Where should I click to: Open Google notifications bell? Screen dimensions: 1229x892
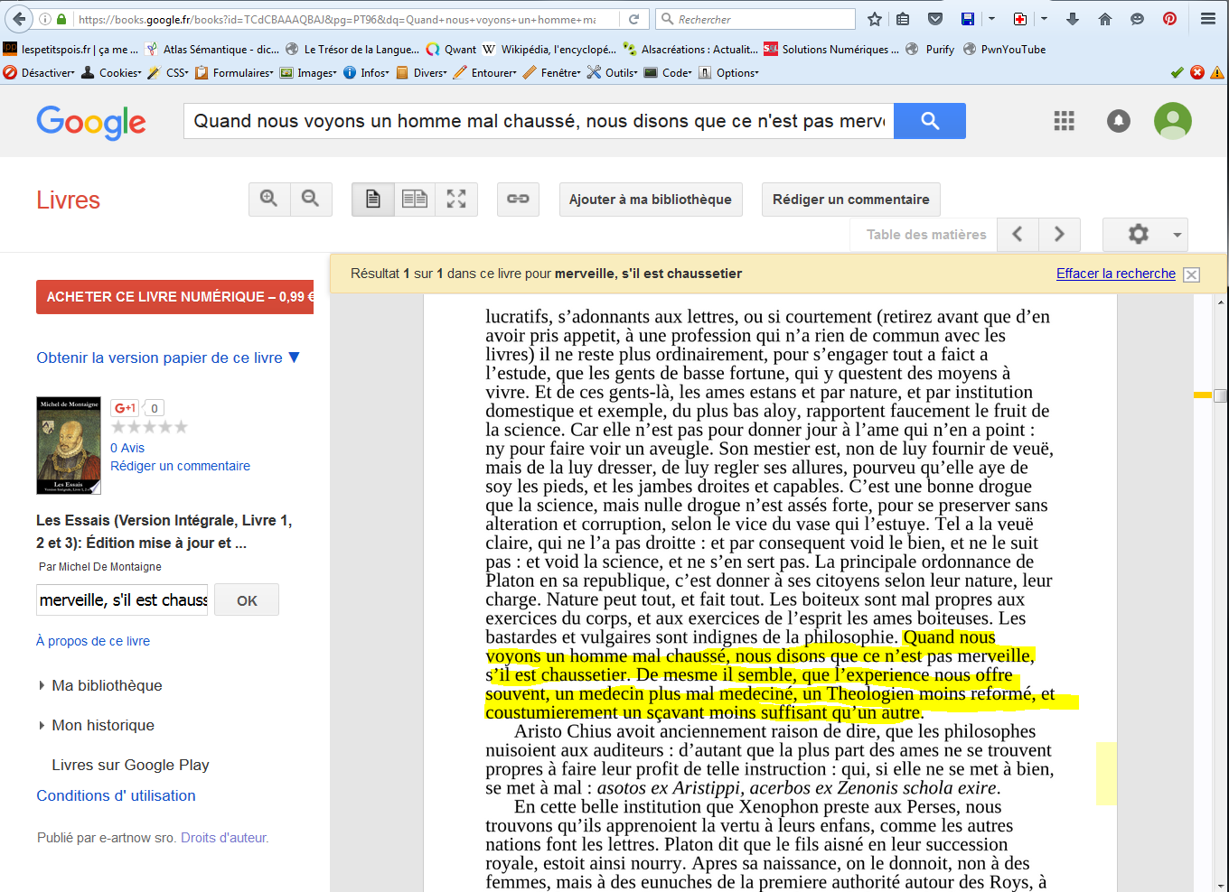pos(1118,121)
